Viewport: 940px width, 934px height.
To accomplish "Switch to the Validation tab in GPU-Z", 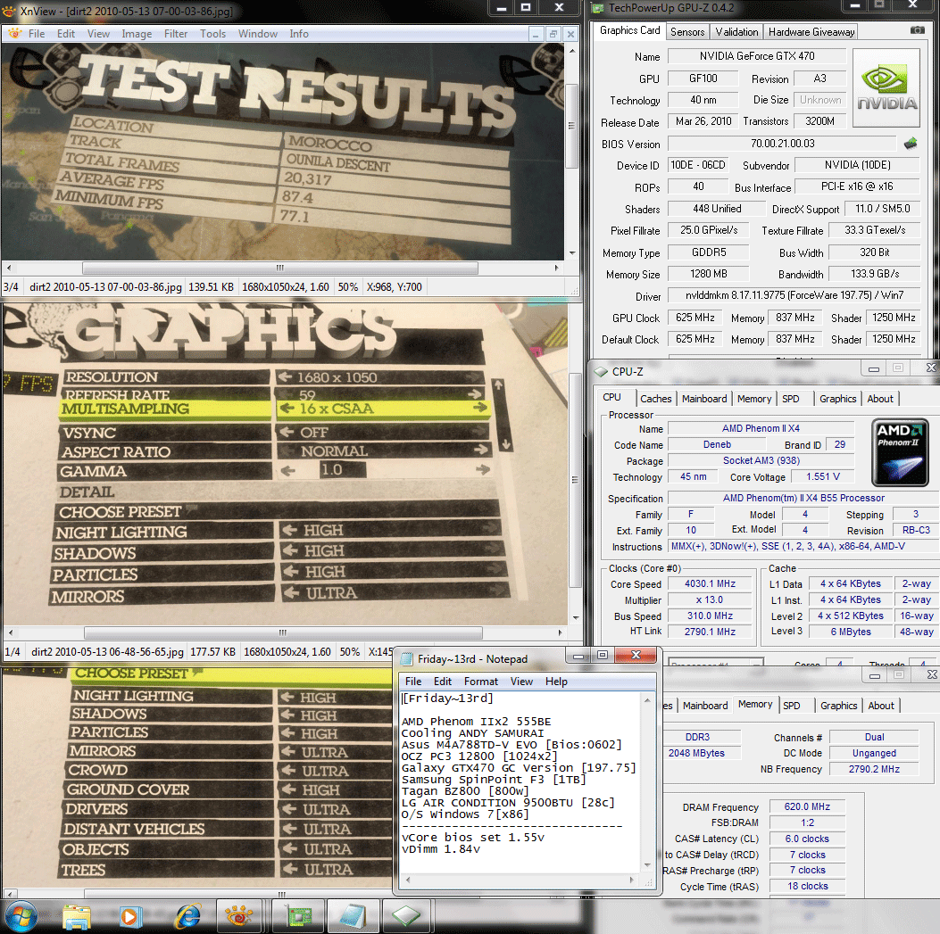I will click(736, 32).
